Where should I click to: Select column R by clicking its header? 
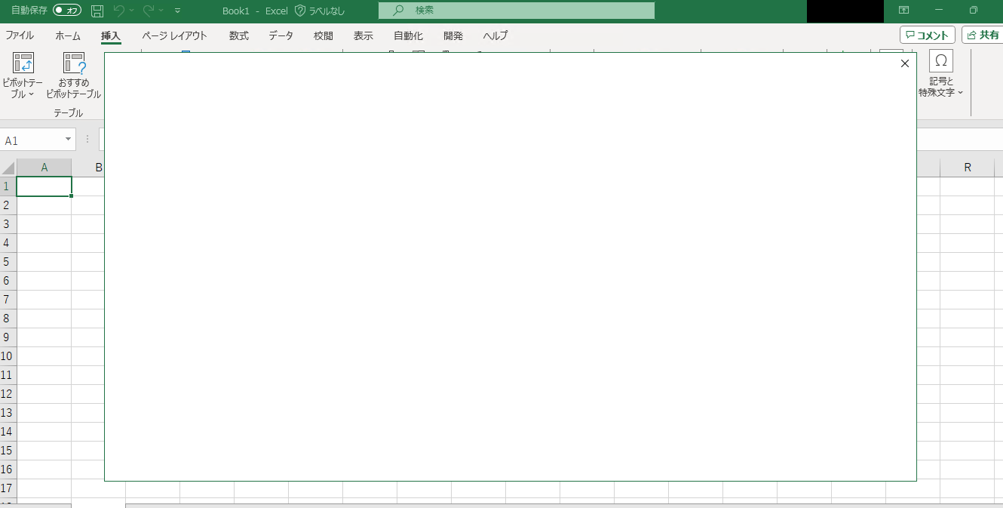968,166
